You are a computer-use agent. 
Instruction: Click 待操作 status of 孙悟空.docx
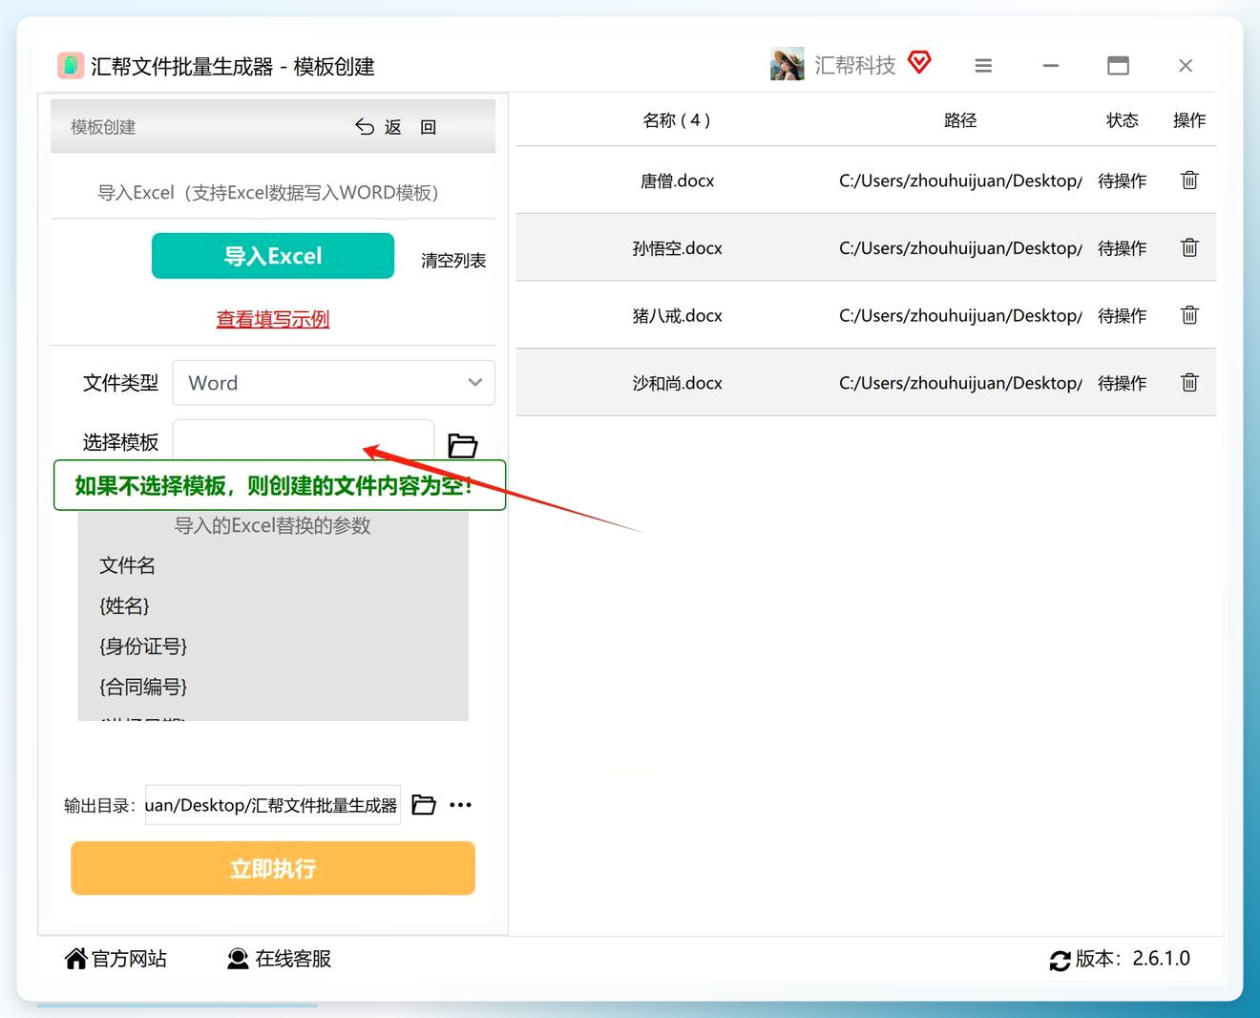click(1123, 248)
